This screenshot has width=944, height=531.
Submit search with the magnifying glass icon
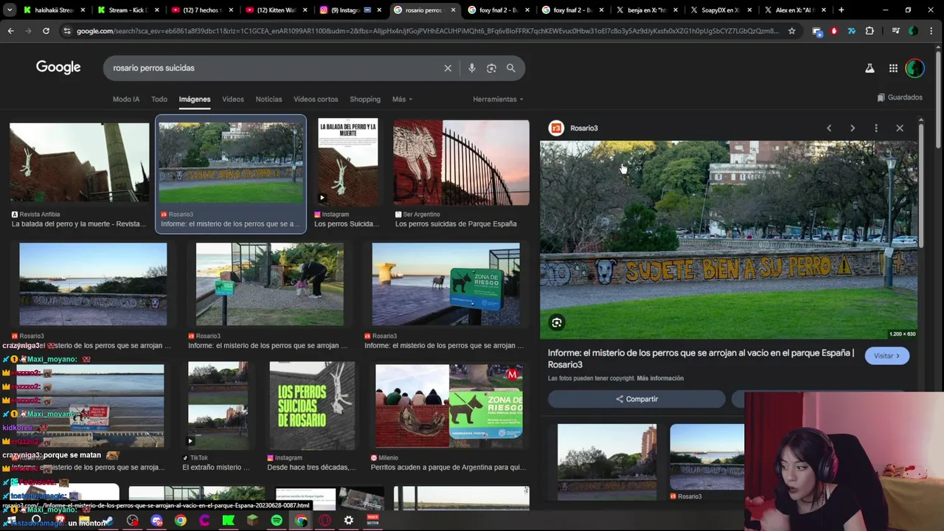[511, 68]
